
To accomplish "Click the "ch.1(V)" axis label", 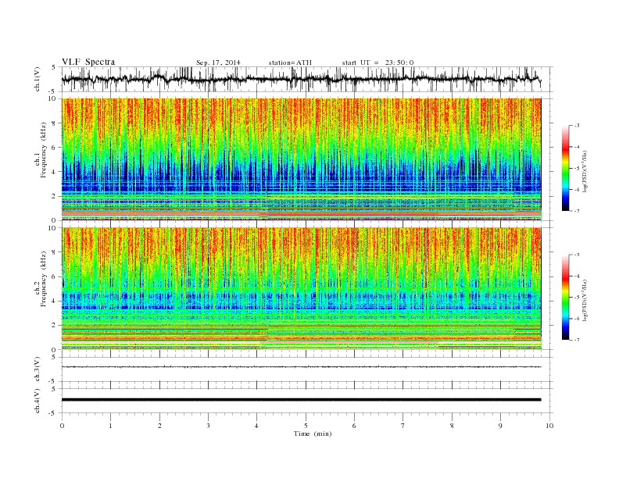I will (x=38, y=79).
